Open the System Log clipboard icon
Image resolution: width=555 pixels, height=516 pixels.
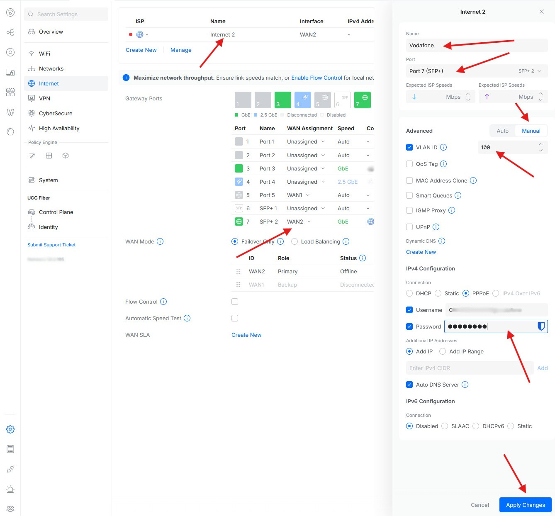coord(10,449)
